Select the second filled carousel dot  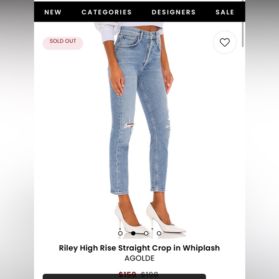pos(133,233)
